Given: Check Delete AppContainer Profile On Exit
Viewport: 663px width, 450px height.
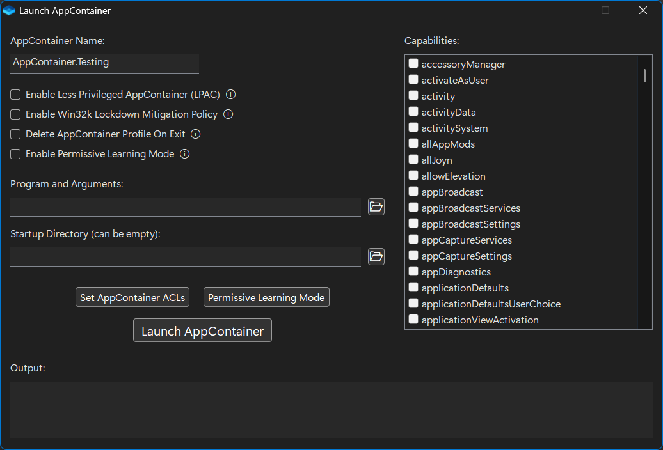Looking at the screenshot, I should pyautogui.click(x=15, y=134).
